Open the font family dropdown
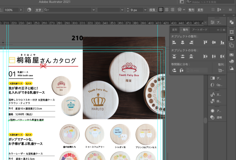The width and height of the screenshot is (236, 160). 94,10
